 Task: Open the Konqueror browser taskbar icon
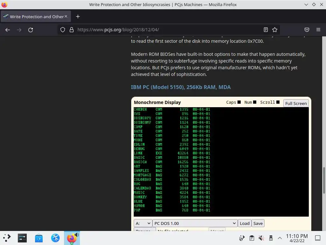(55, 238)
